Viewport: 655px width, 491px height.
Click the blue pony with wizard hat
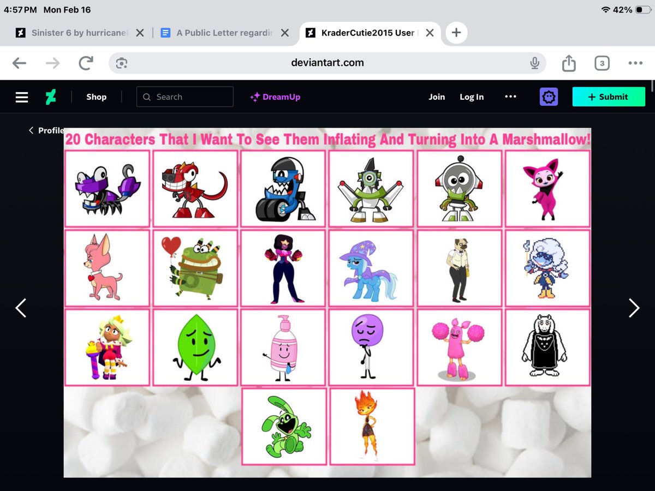point(372,268)
